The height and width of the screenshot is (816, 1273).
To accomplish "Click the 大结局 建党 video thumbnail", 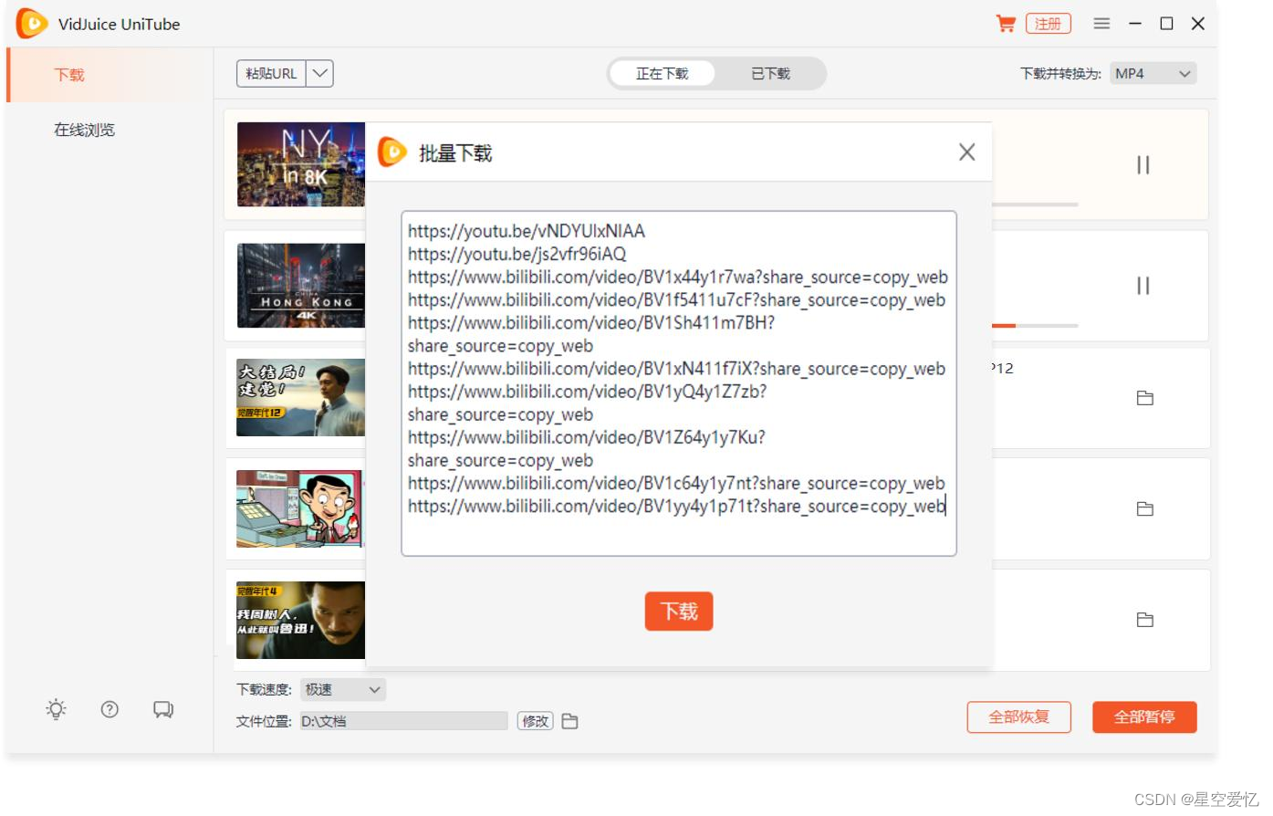I will (301, 397).
